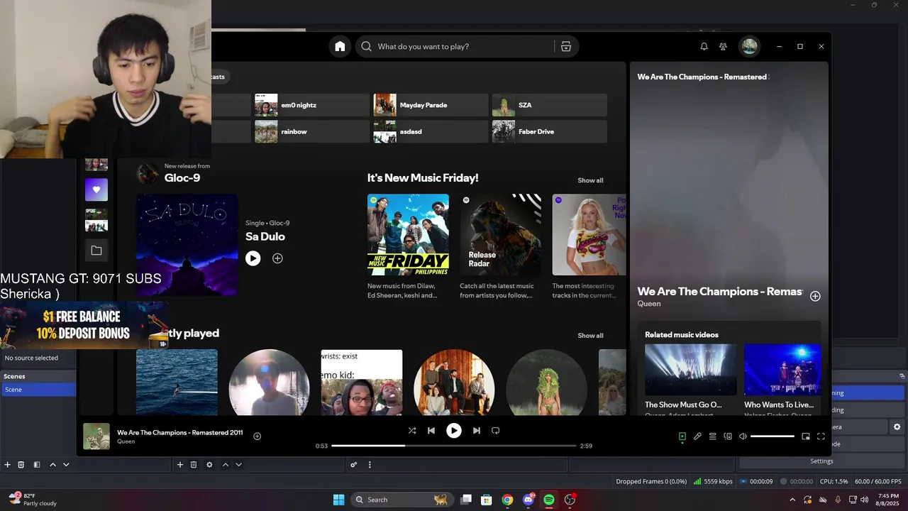Open New Music Friday Philippines playlist cover
Screen dimensions: 908x511
408,235
